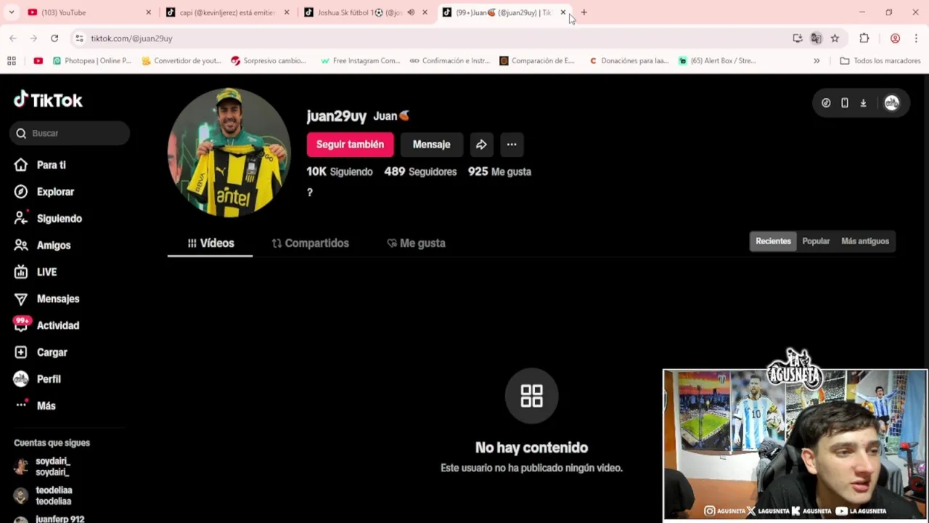Open the 10K Siguiendo list
This screenshot has width=929, height=523.
[339, 171]
